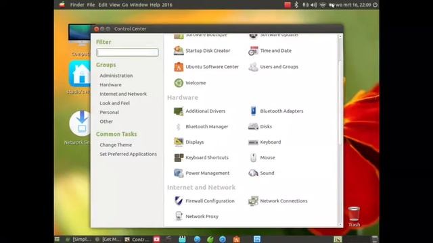Open Displays settings
Viewport: 433px width, 243px height.
point(189,142)
